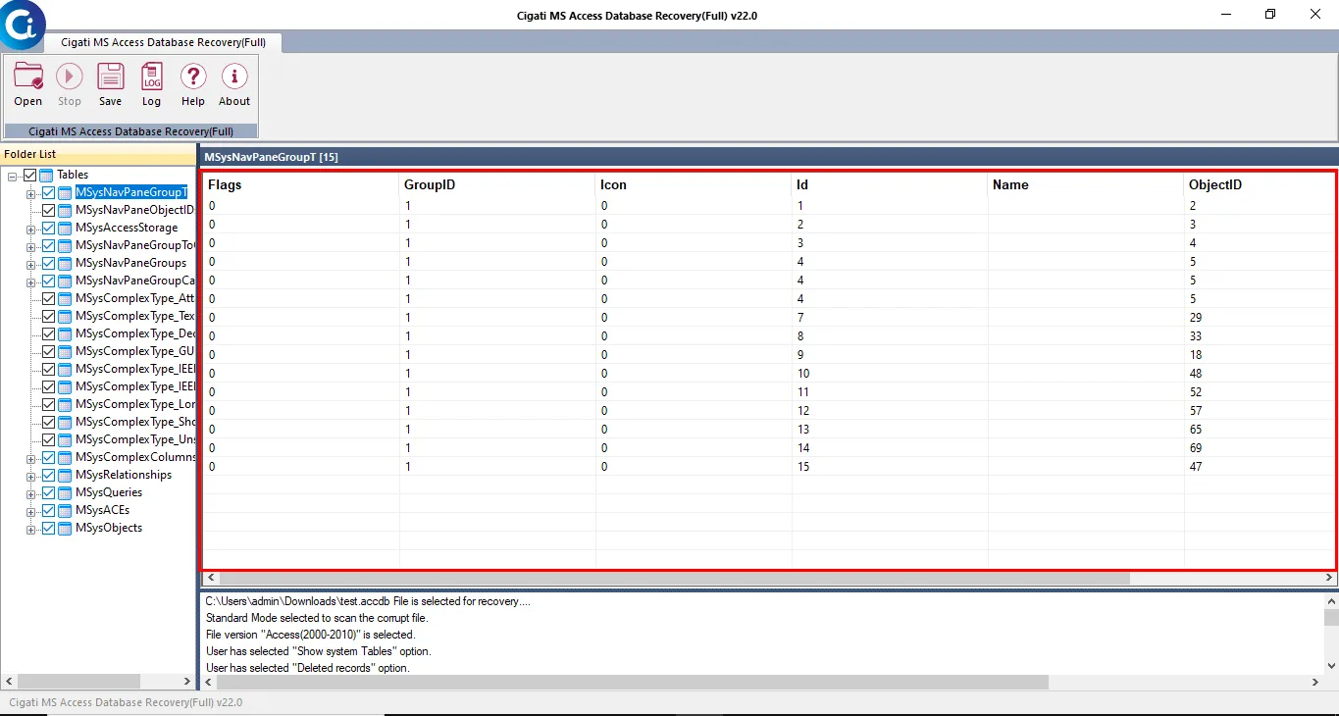This screenshot has height=716, width=1339.
Task: Click the MSysACEs table icon
Action: [66, 510]
